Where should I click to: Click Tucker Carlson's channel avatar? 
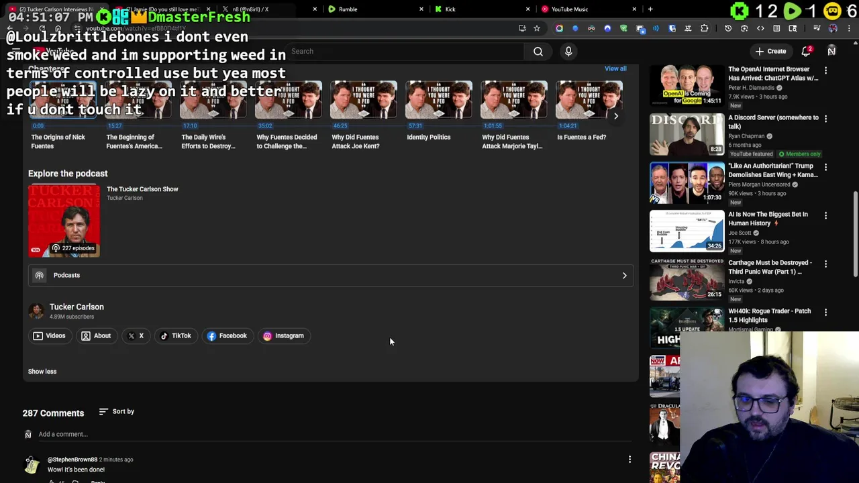pyautogui.click(x=36, y=311)
